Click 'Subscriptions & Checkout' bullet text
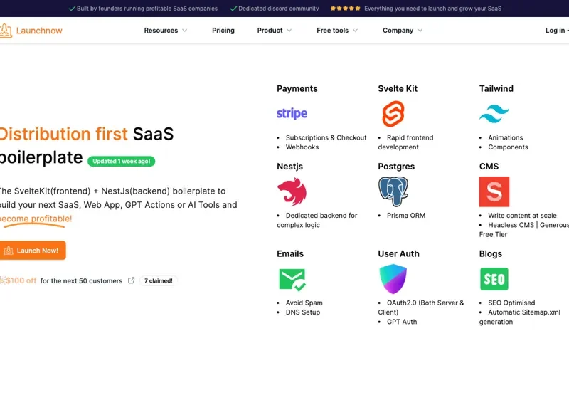 coord(326,137)
